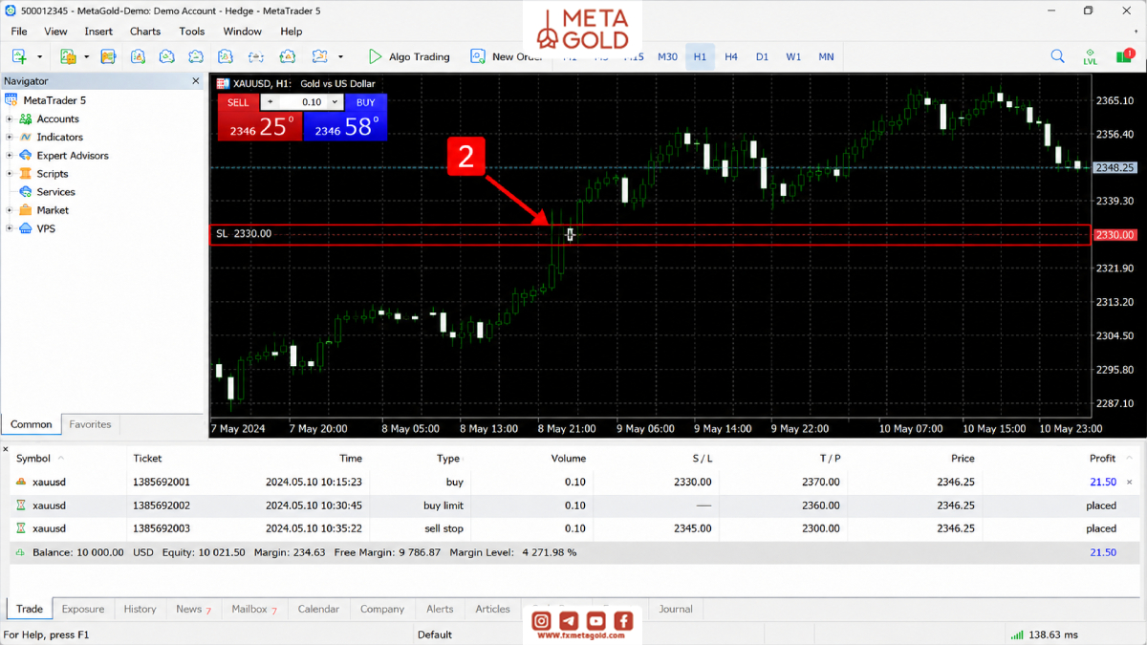Click the buy position icon for ticket 1385692001
The width and height of the screenshot is (1147, 645).
pyautogui.click(x=21, y=482)
